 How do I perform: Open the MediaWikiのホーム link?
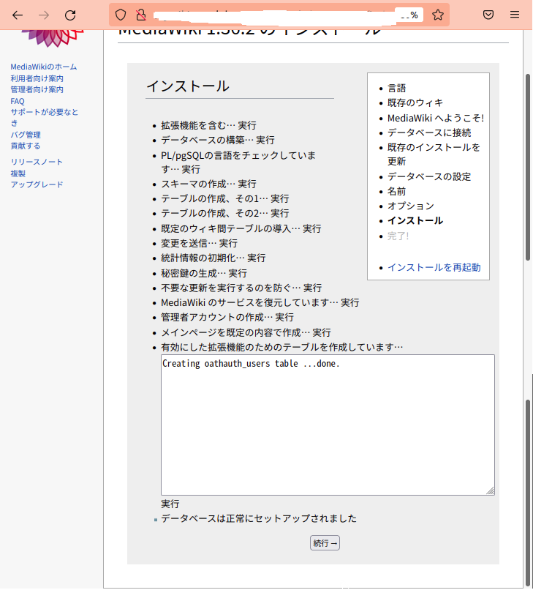44,67
